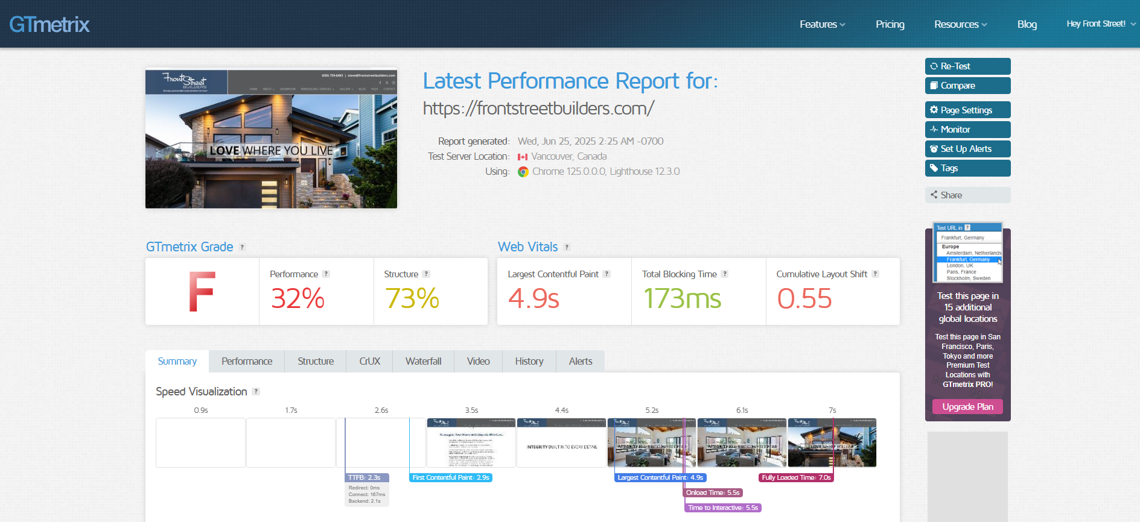The height and width of the screenshot is (522, 1140).
Task: Click the TTFB: 2.3s marker
Action: pyautogui.click(x=367, y=477)
